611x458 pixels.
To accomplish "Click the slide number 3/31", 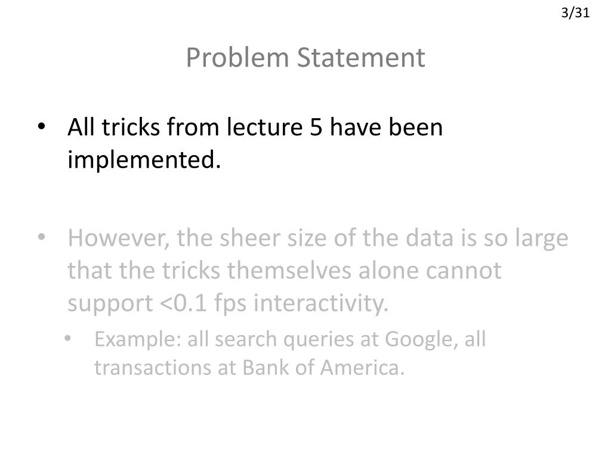I will (x=575, y=13).
